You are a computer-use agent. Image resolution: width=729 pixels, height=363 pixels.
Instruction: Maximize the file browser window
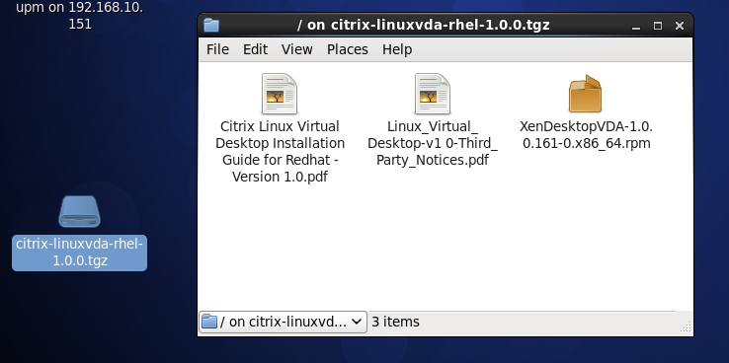[658, 26]
